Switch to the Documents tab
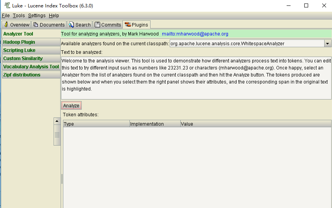 pos(49,25)
